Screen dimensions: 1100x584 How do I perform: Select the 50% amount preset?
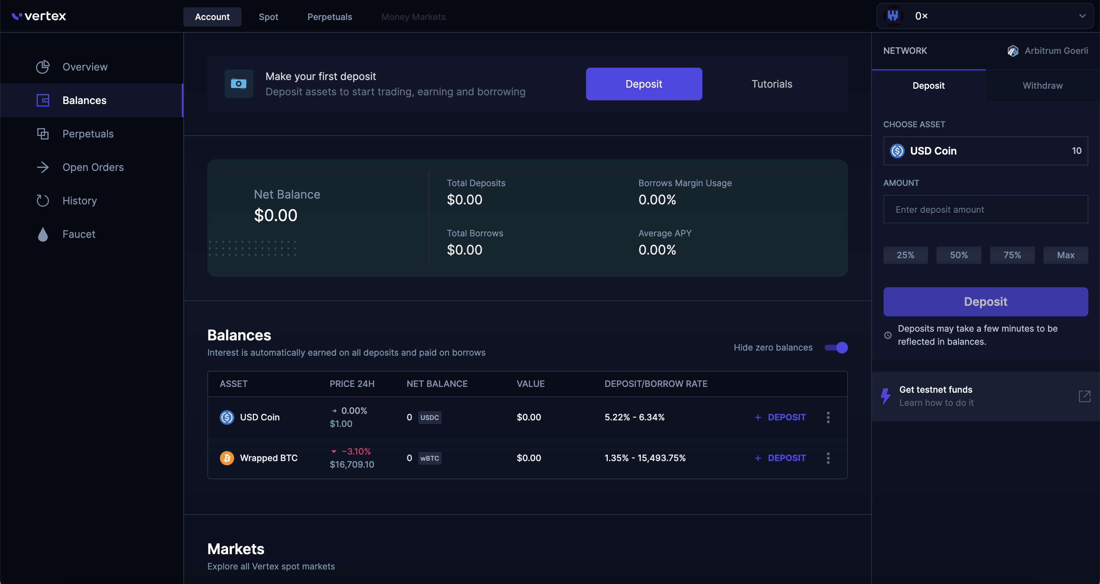[x=958, y=255]
